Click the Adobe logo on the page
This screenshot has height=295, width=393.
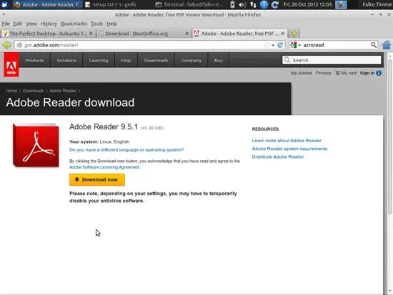click(x=11, y=64)
